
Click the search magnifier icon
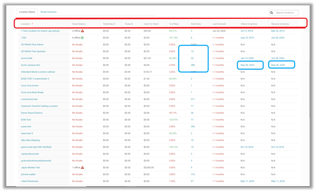tap(271, 13)
